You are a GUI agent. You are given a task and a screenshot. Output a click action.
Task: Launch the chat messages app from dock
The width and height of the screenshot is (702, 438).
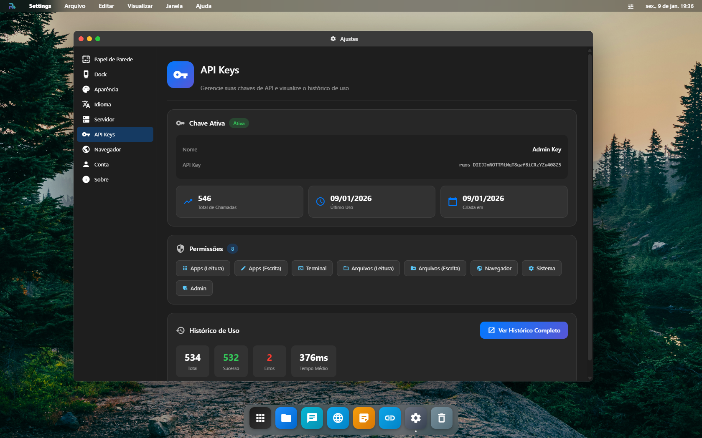tap(312, 418)
